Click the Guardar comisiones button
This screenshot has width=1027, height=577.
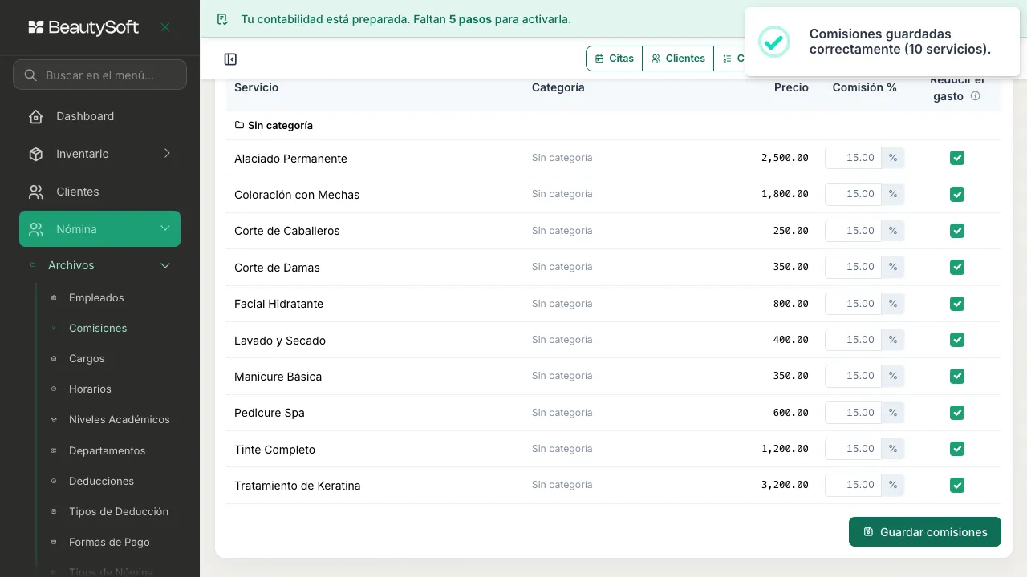(x=925, y=532)
